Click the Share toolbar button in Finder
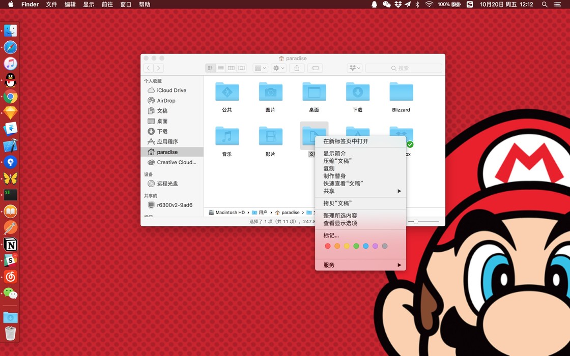Image resolution: width=570 pixels, height=356 pixels. coord(297,68)
